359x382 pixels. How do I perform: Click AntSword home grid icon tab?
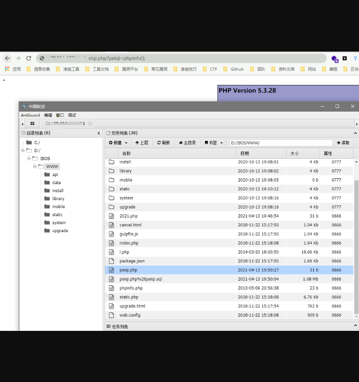coord(32,124)
